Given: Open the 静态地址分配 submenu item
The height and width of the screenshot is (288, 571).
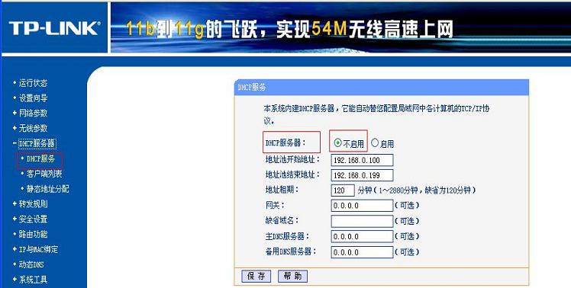Looking at the screenshot, I should pos(45,189).
